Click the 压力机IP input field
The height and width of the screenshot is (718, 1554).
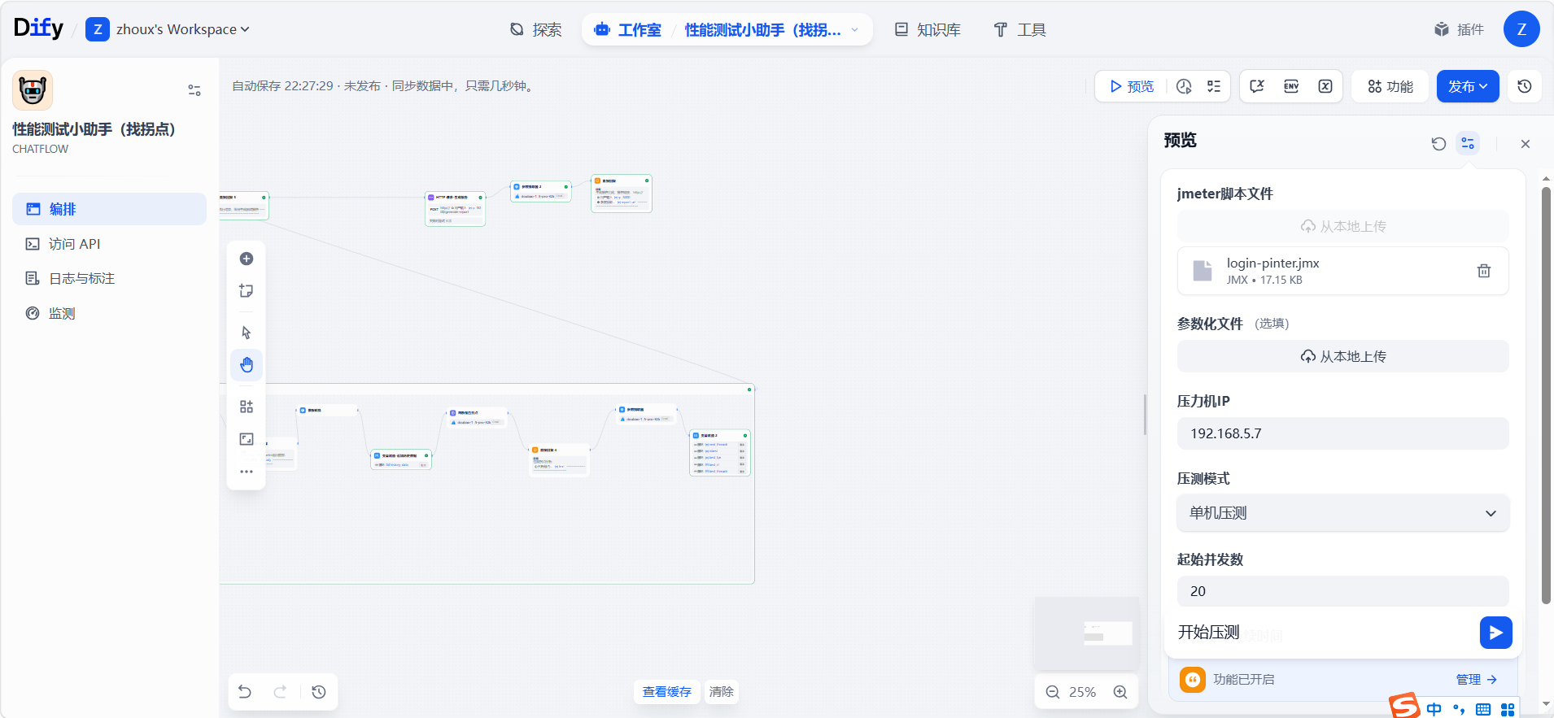click(x=1342, y=433)
